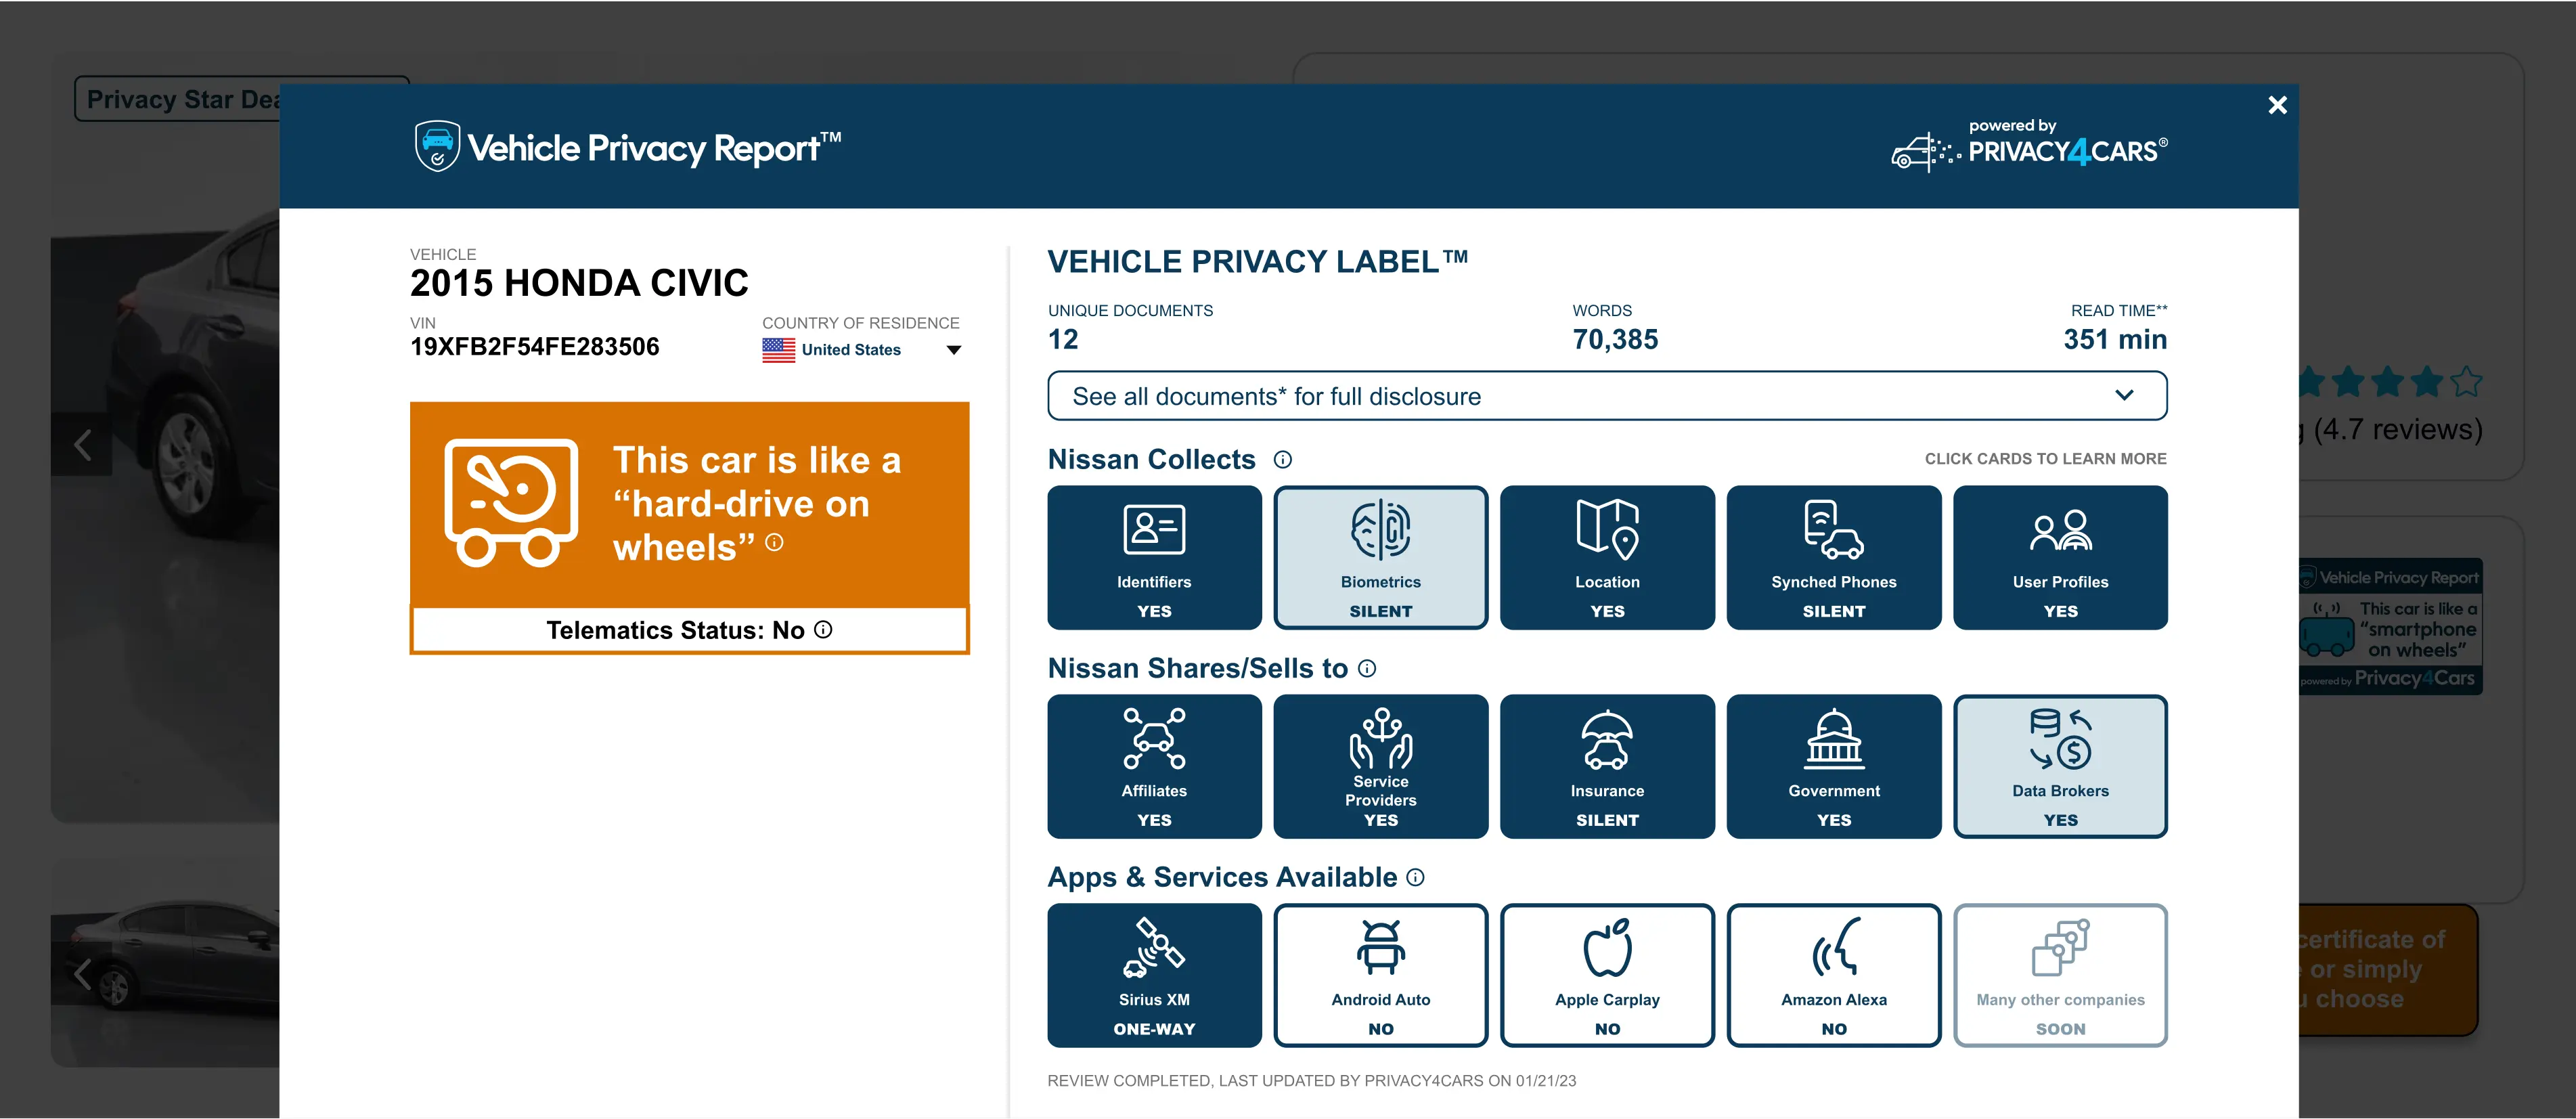Click info icon beside Nissan Collects
2576x1119 pixels.
click(x=1282, y=460)
